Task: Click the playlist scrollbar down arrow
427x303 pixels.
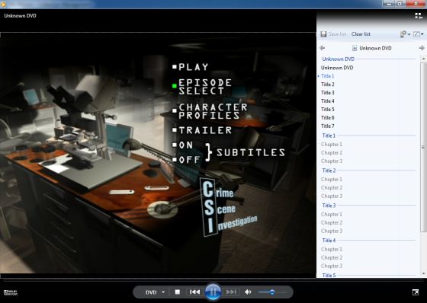Action: [423, 273]
